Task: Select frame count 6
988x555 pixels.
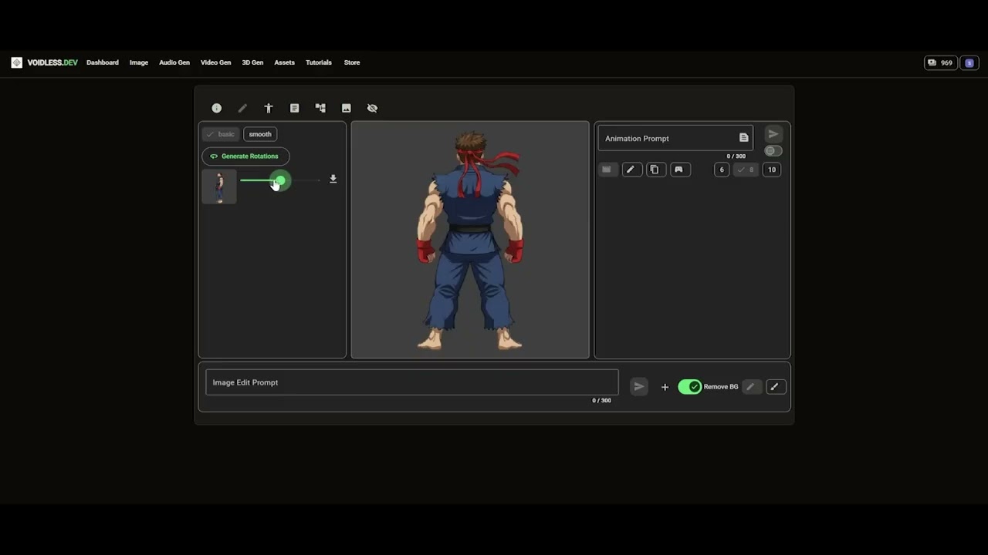Action: [x=722, y=170]
